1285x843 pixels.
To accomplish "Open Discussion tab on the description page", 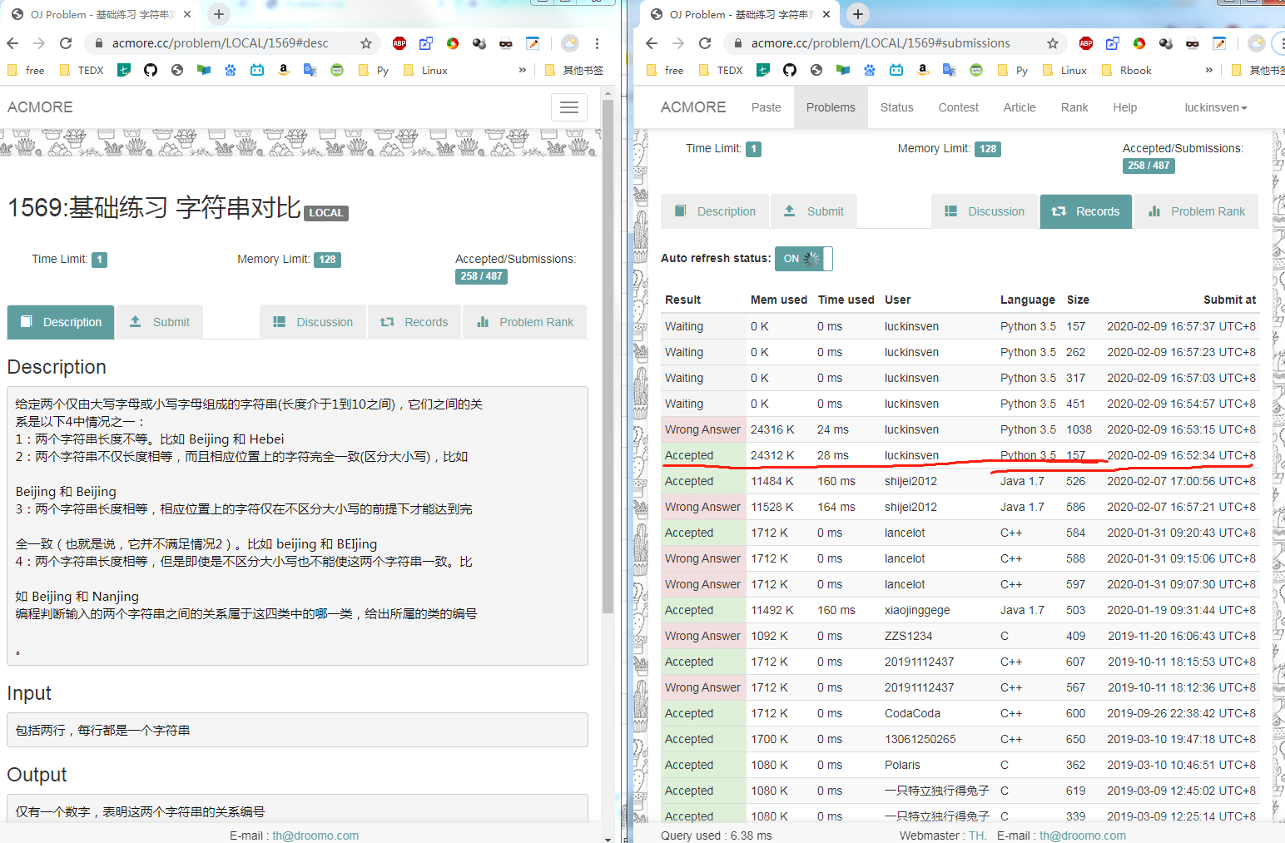I will click(313, 322).
